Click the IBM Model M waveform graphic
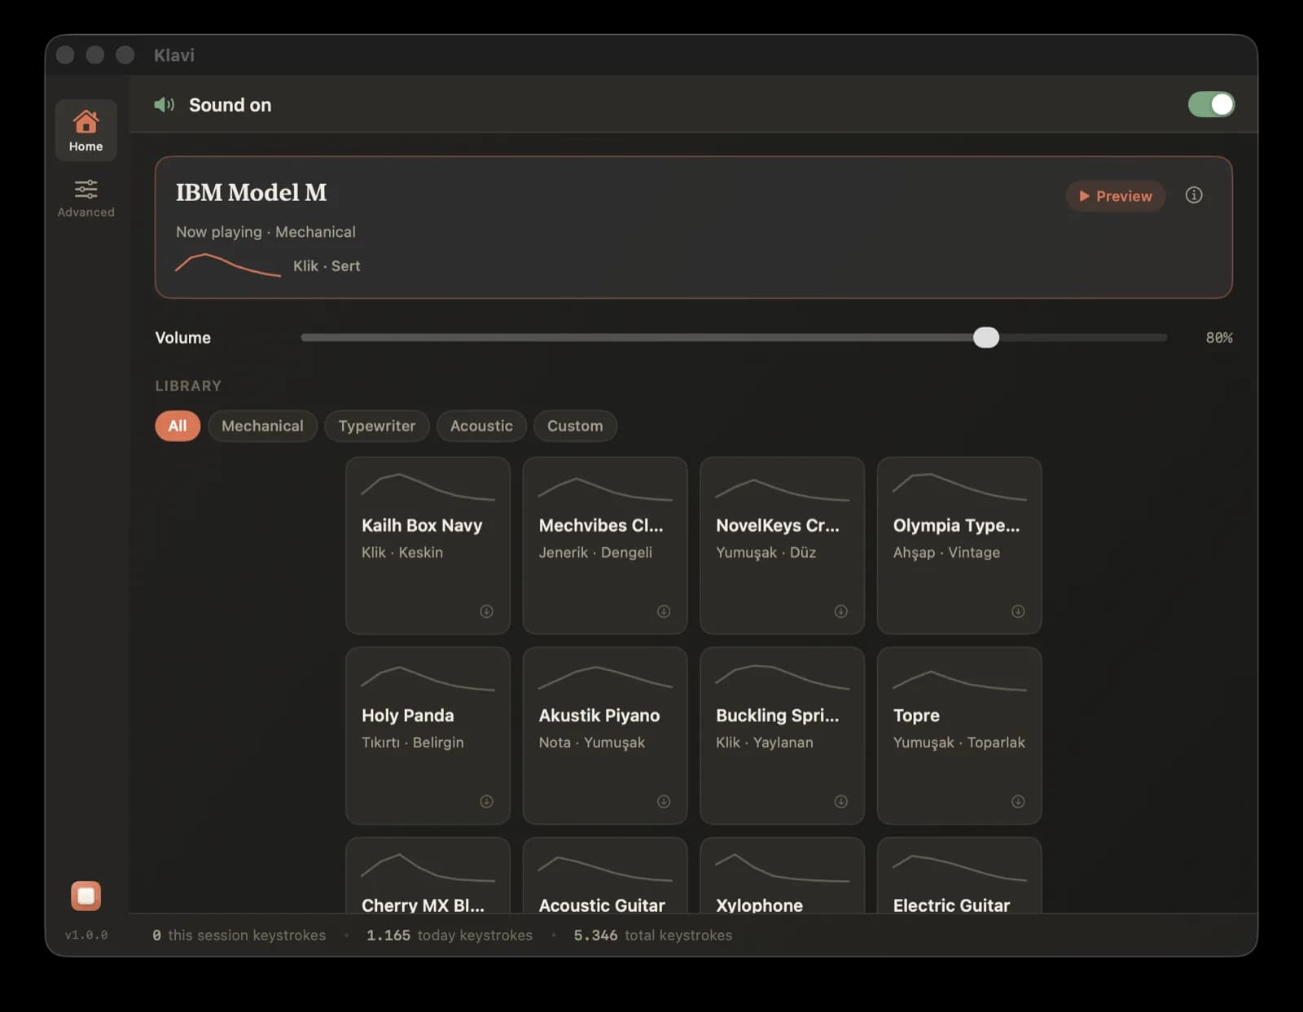The width and height of the screenshot is (1303, 1012). point(228,265)
